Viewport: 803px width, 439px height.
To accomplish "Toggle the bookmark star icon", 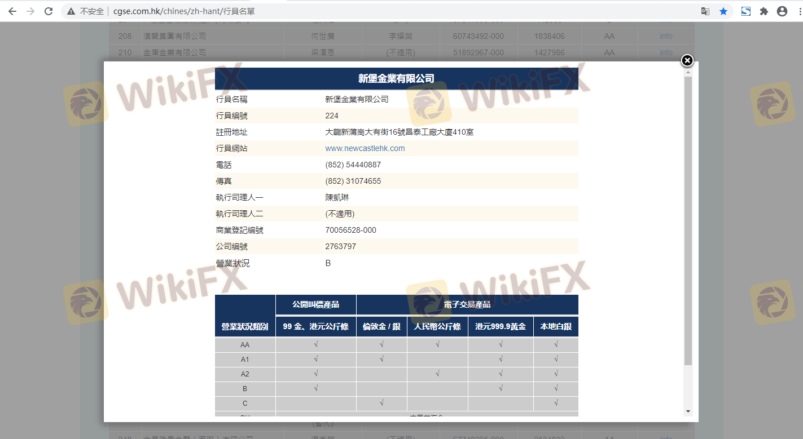I will tap(723, 11).
